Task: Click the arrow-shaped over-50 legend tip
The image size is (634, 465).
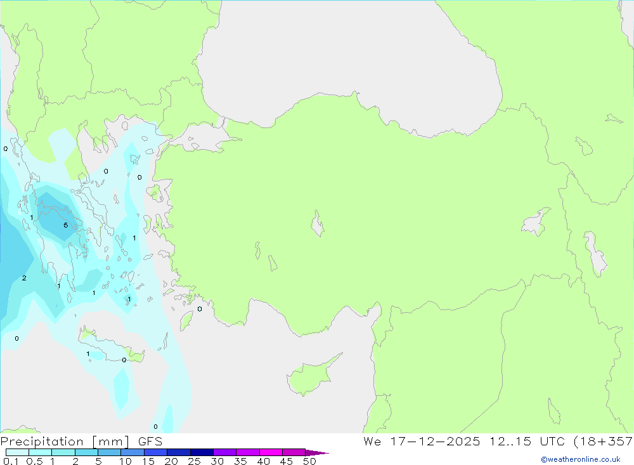Action: [316, 452]
